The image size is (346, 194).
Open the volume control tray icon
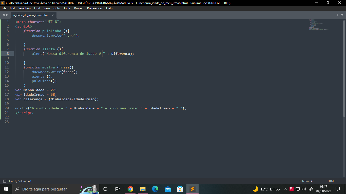(x=304, y=189)
